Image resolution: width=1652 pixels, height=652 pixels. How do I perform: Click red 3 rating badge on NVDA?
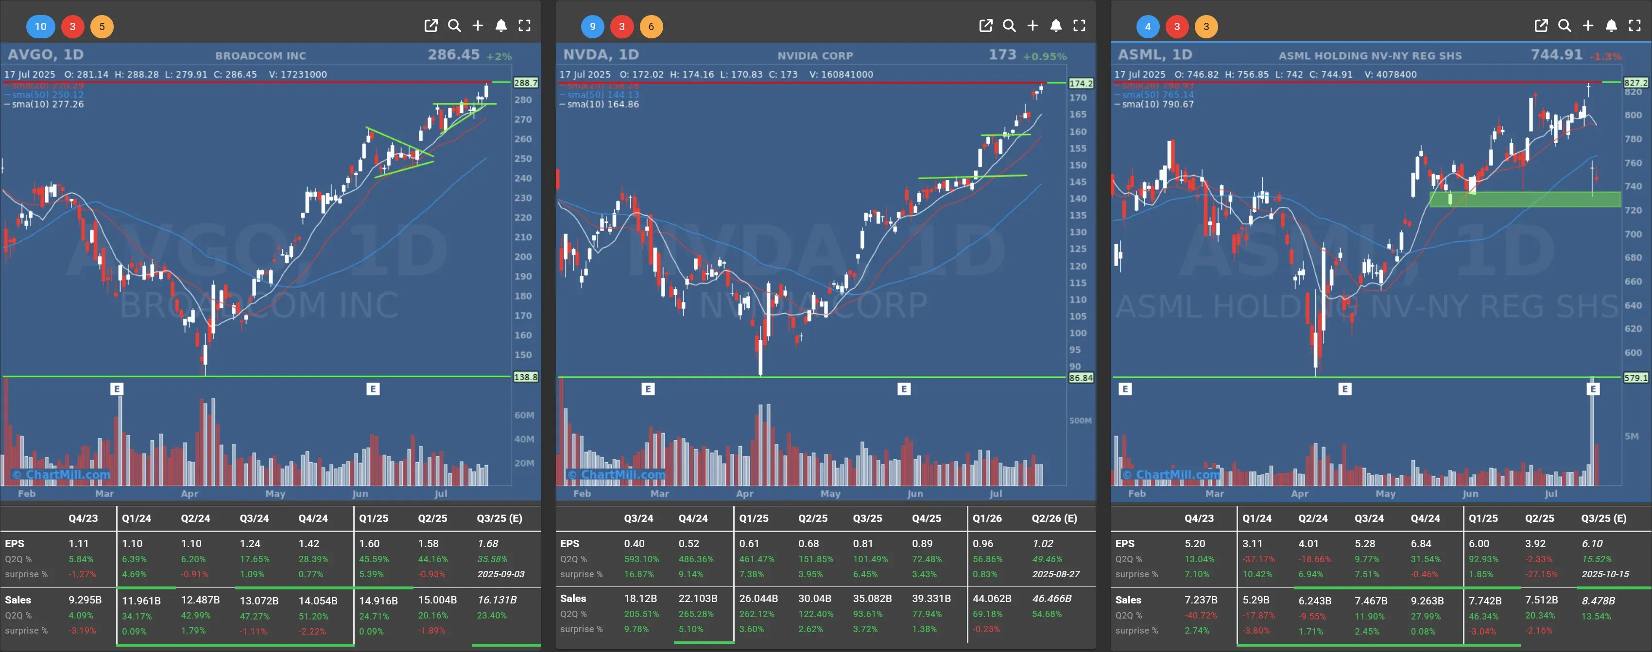(x=622, y=26)
